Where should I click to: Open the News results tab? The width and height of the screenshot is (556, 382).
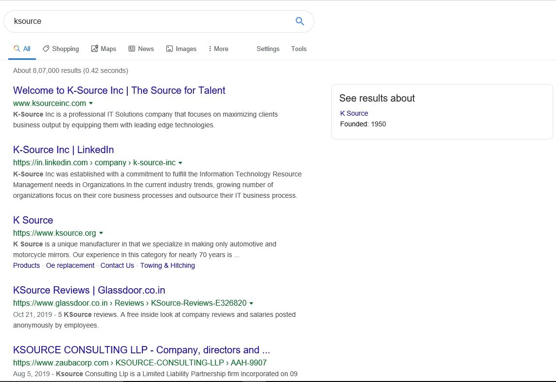[x=141, y=49]
